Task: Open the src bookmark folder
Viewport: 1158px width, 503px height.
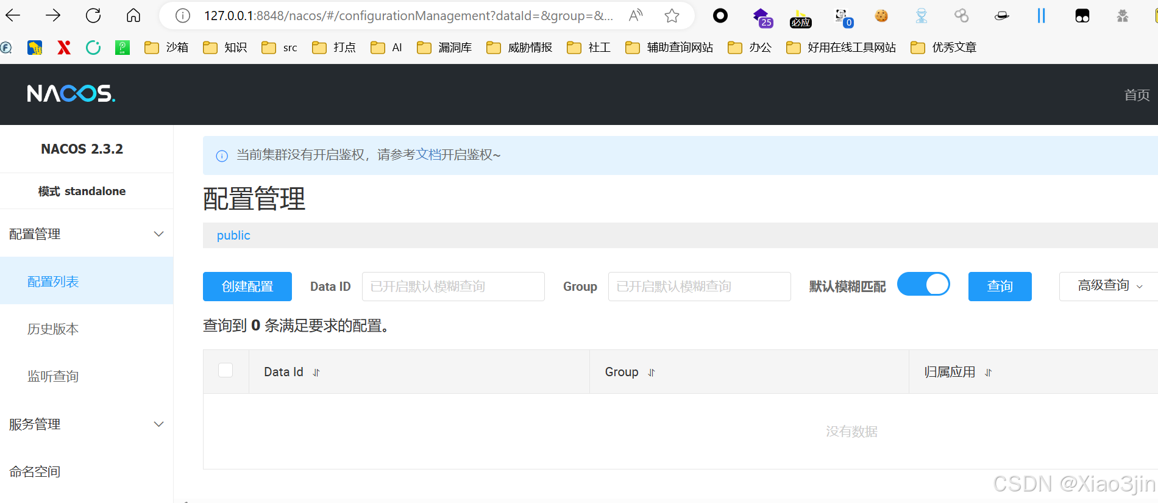Action: coord(279,48)
